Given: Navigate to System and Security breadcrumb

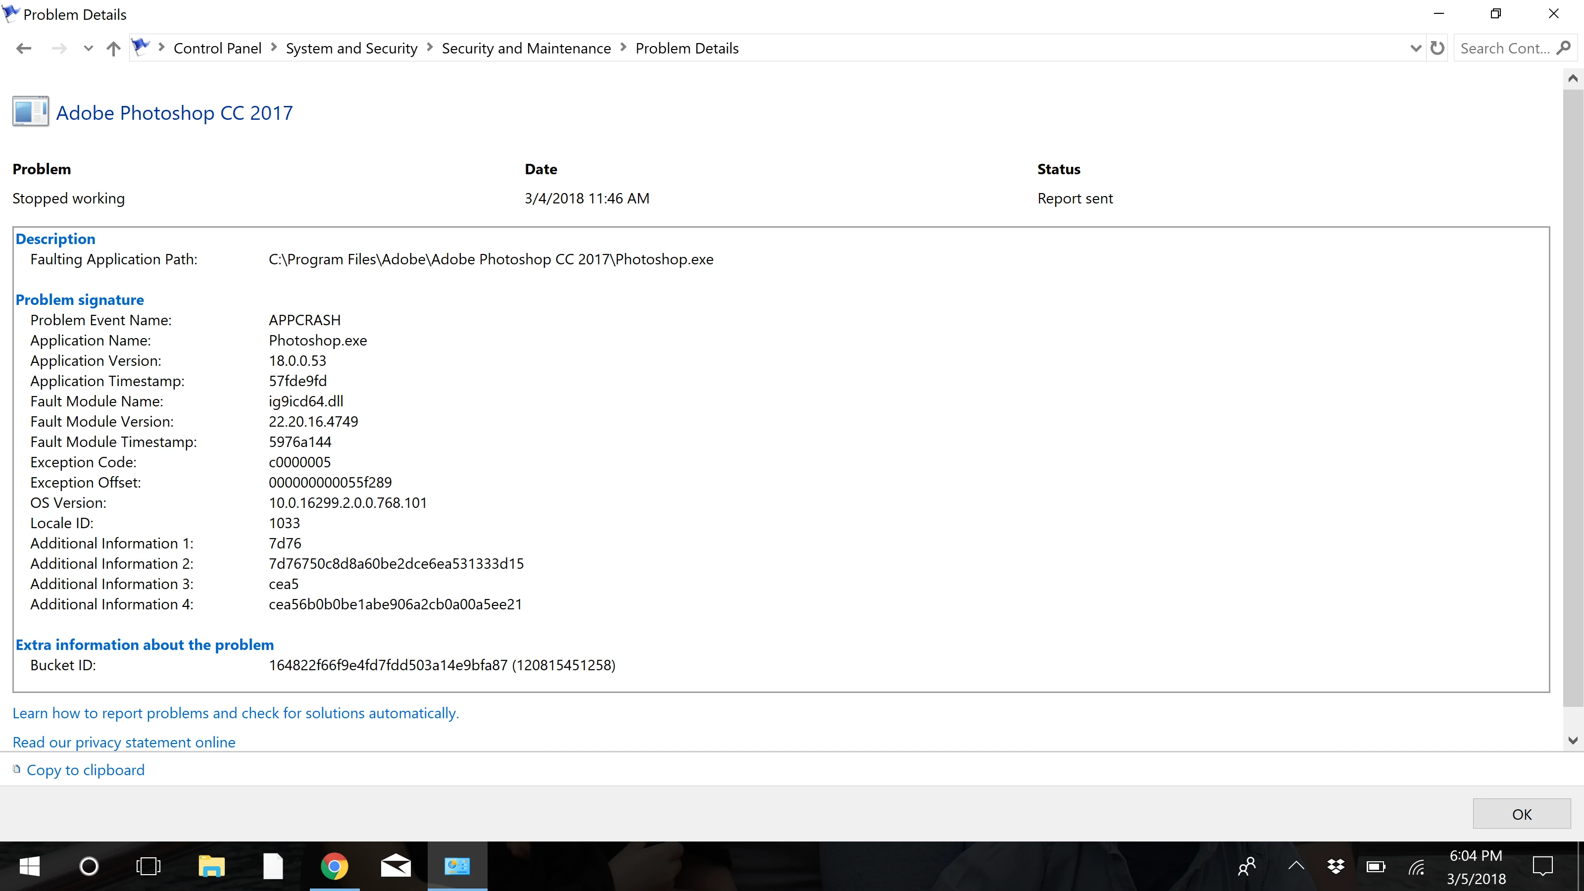Looking at the screenshot, I should 351,48.
